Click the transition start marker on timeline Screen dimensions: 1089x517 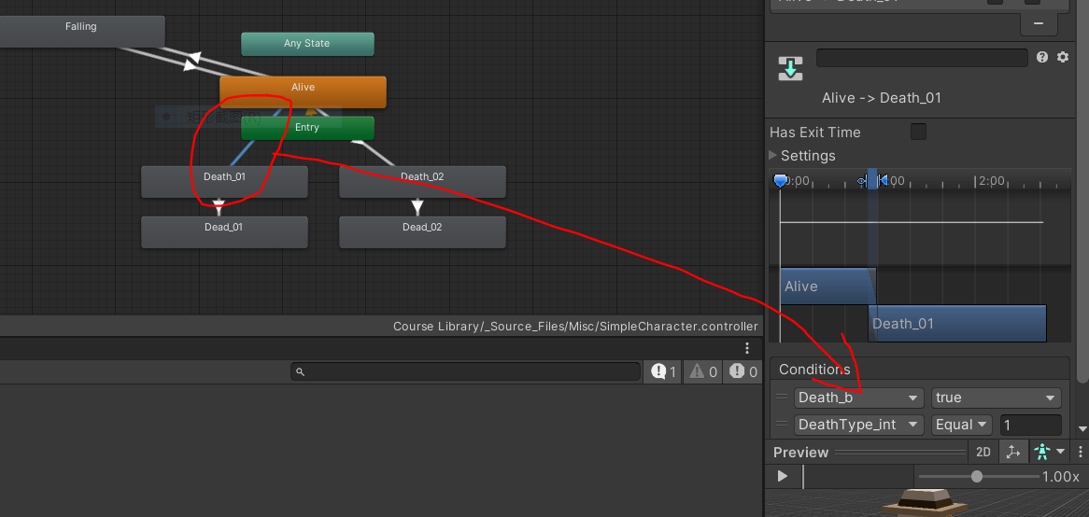[863, 181]
